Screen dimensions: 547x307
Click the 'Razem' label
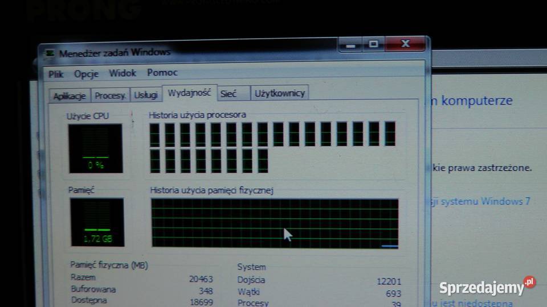point(83,277)
